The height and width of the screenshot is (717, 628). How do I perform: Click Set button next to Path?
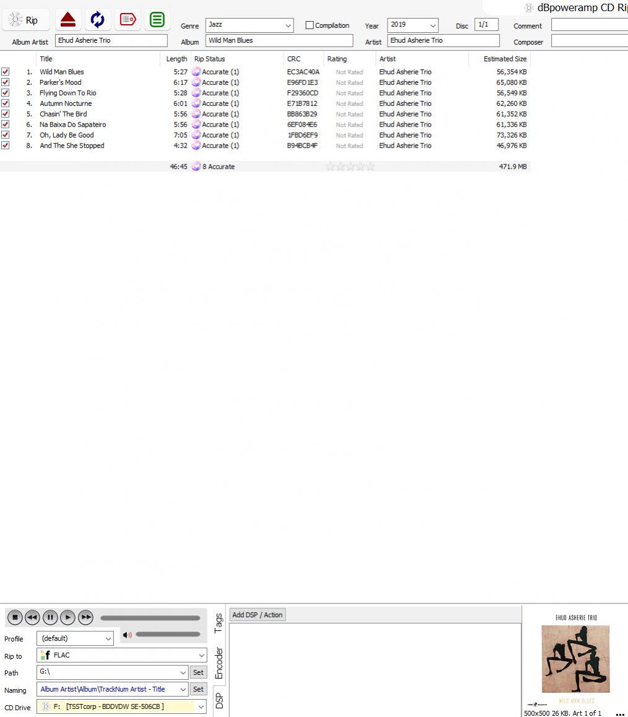point(198,672)
